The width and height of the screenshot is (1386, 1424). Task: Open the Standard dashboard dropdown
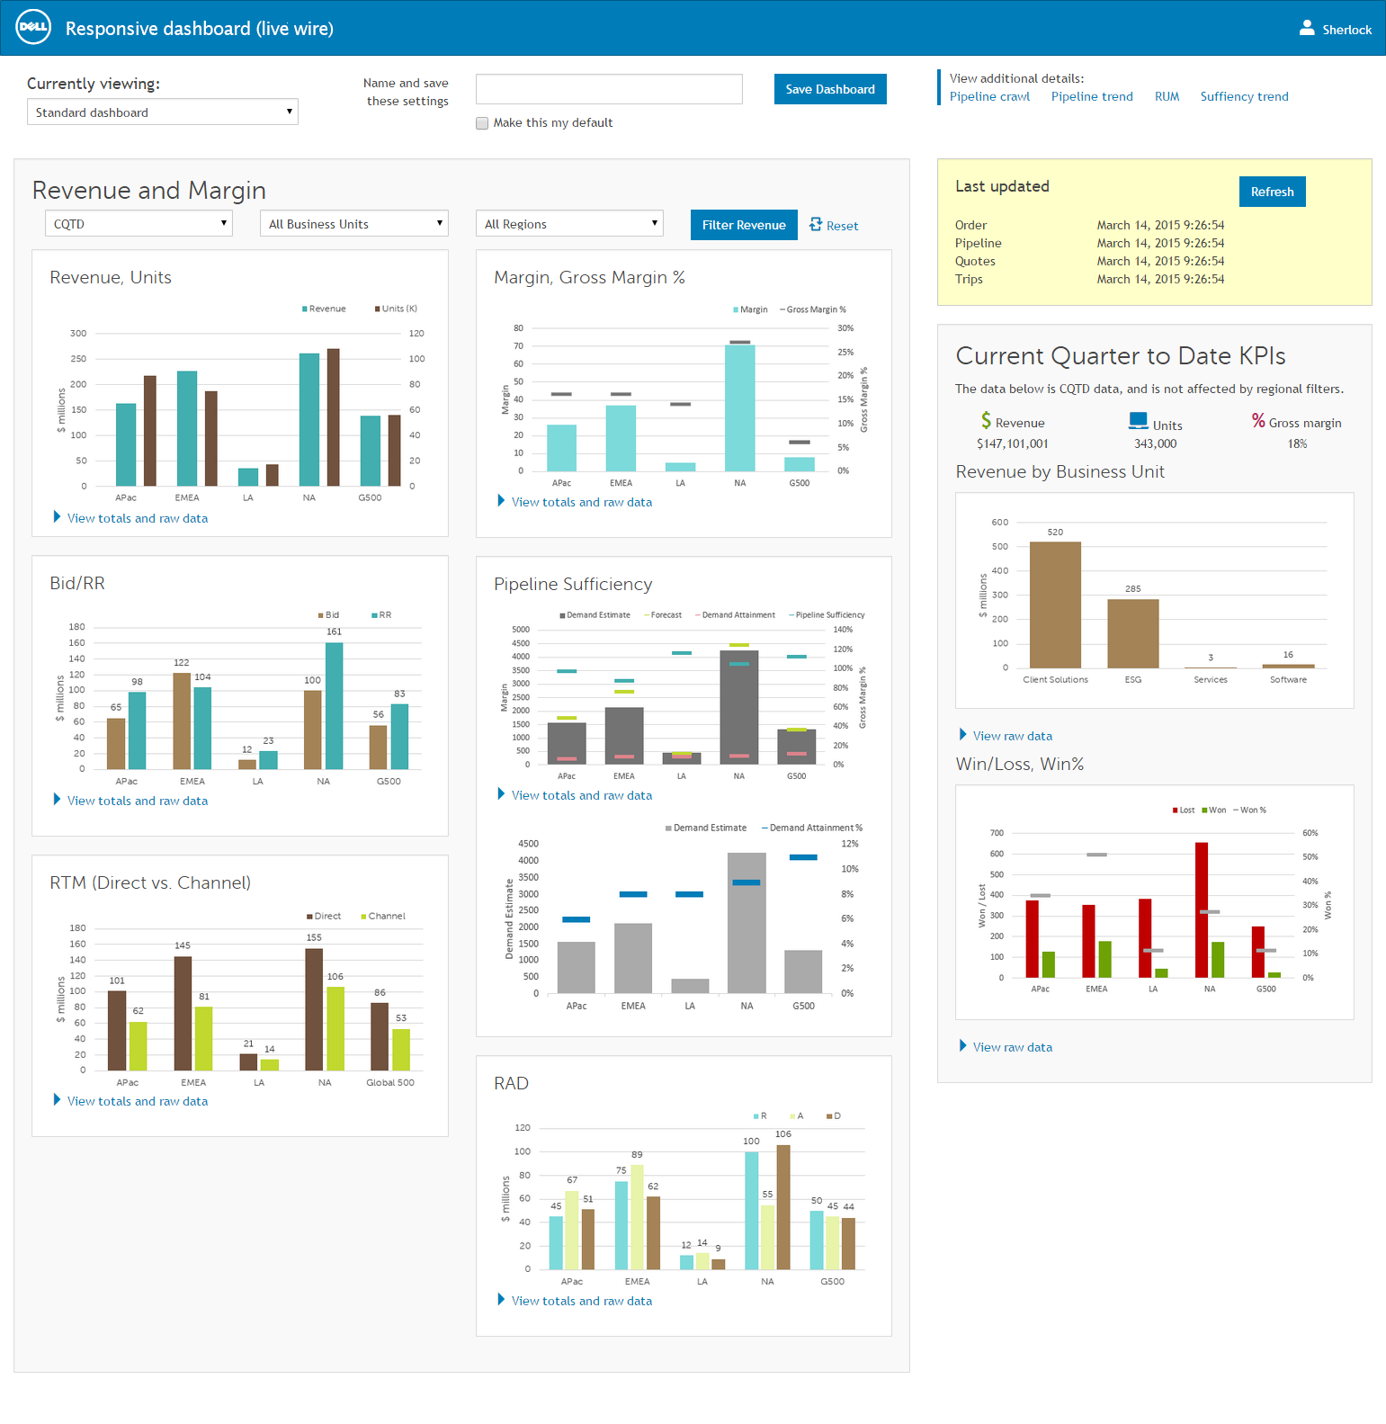(x=162, y=112)
